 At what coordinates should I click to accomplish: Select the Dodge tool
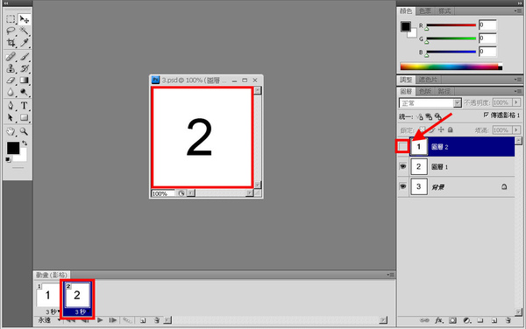[25, 92]
